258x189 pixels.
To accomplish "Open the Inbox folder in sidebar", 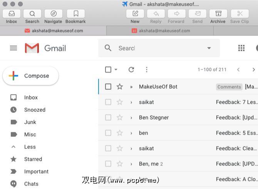I will point(31,97).
